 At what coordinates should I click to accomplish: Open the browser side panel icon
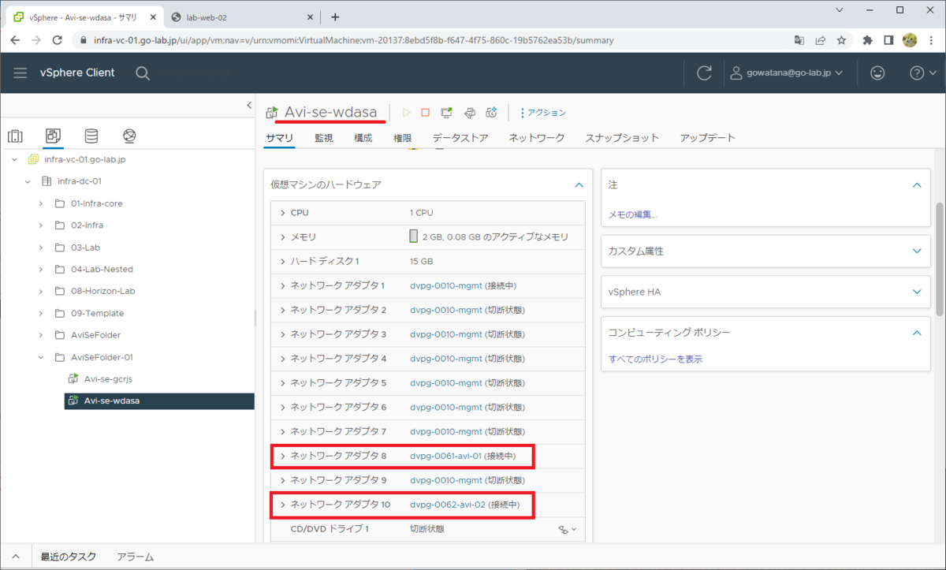pyautogui.click(x=888, y=39)
